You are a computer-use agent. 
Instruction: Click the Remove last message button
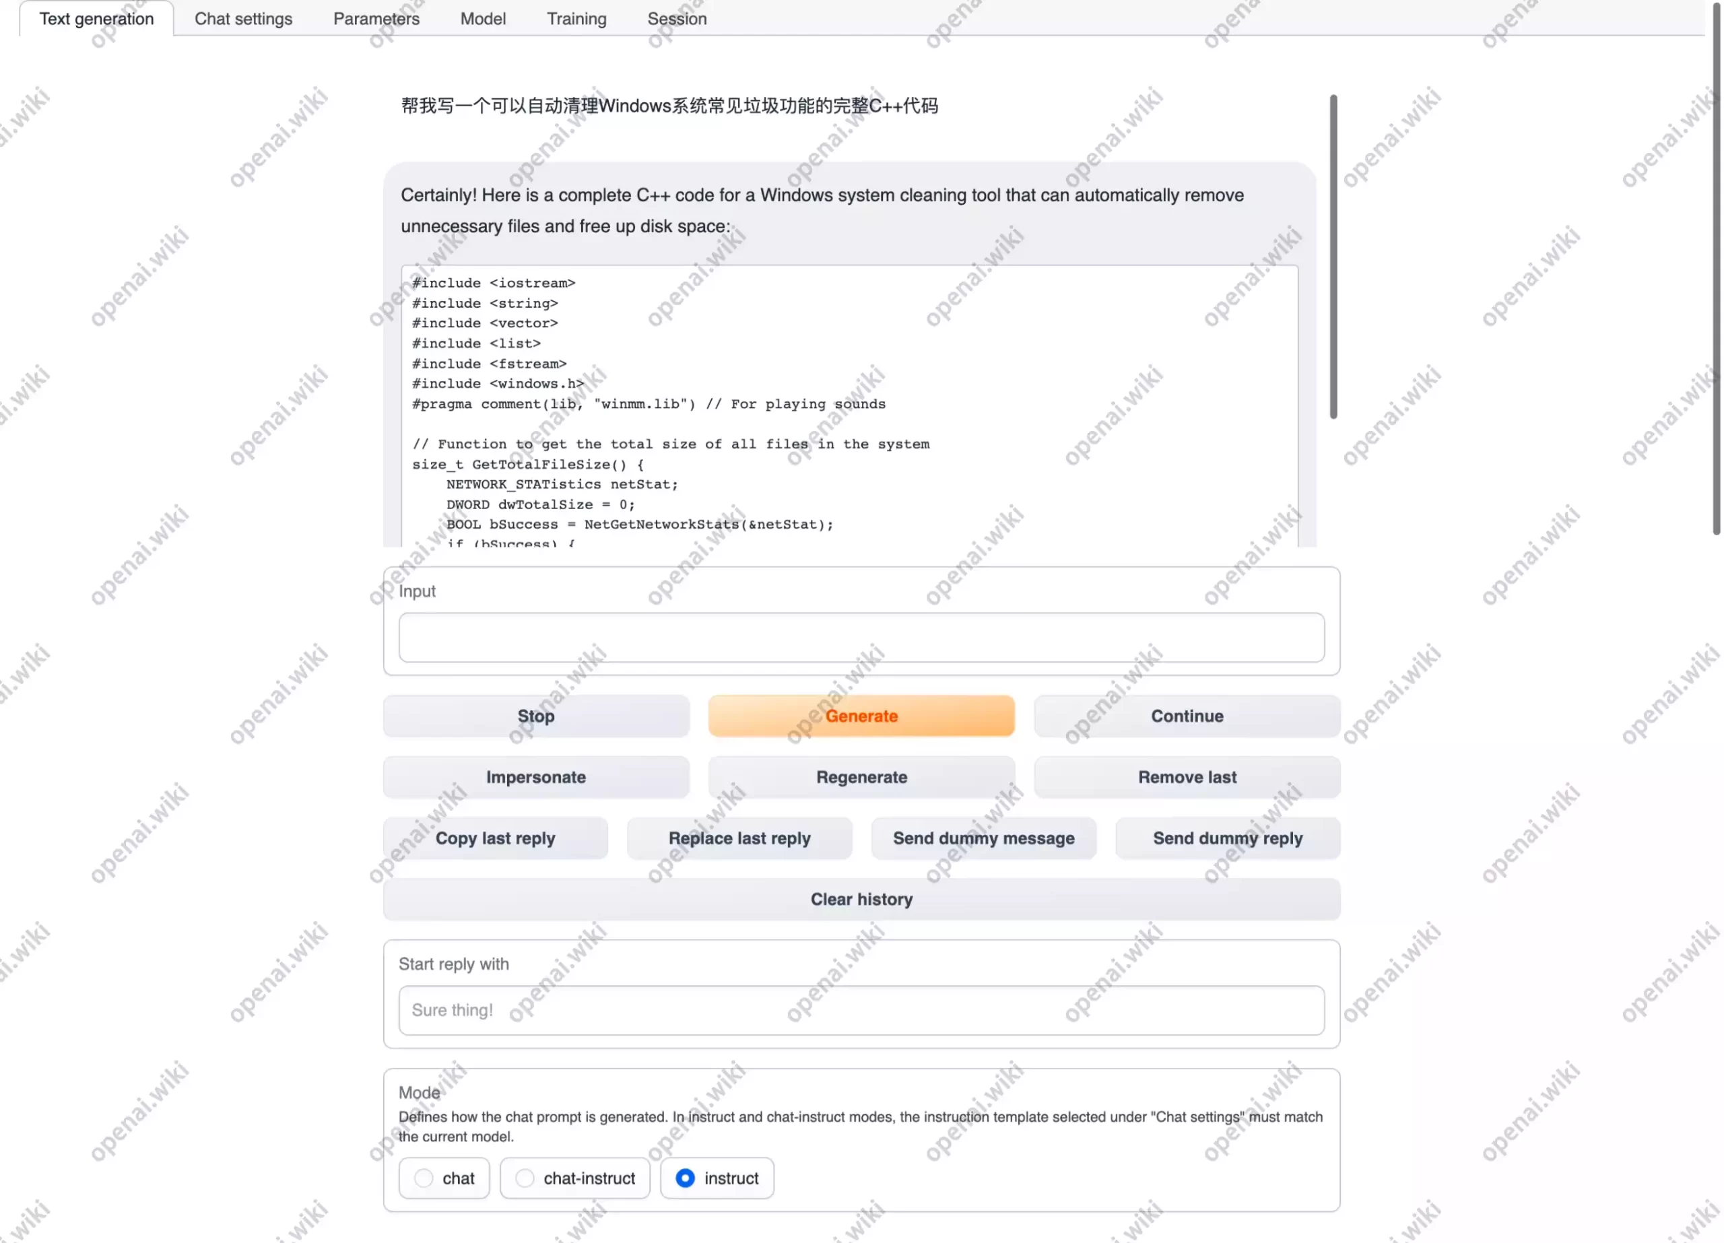(1187, 777)
